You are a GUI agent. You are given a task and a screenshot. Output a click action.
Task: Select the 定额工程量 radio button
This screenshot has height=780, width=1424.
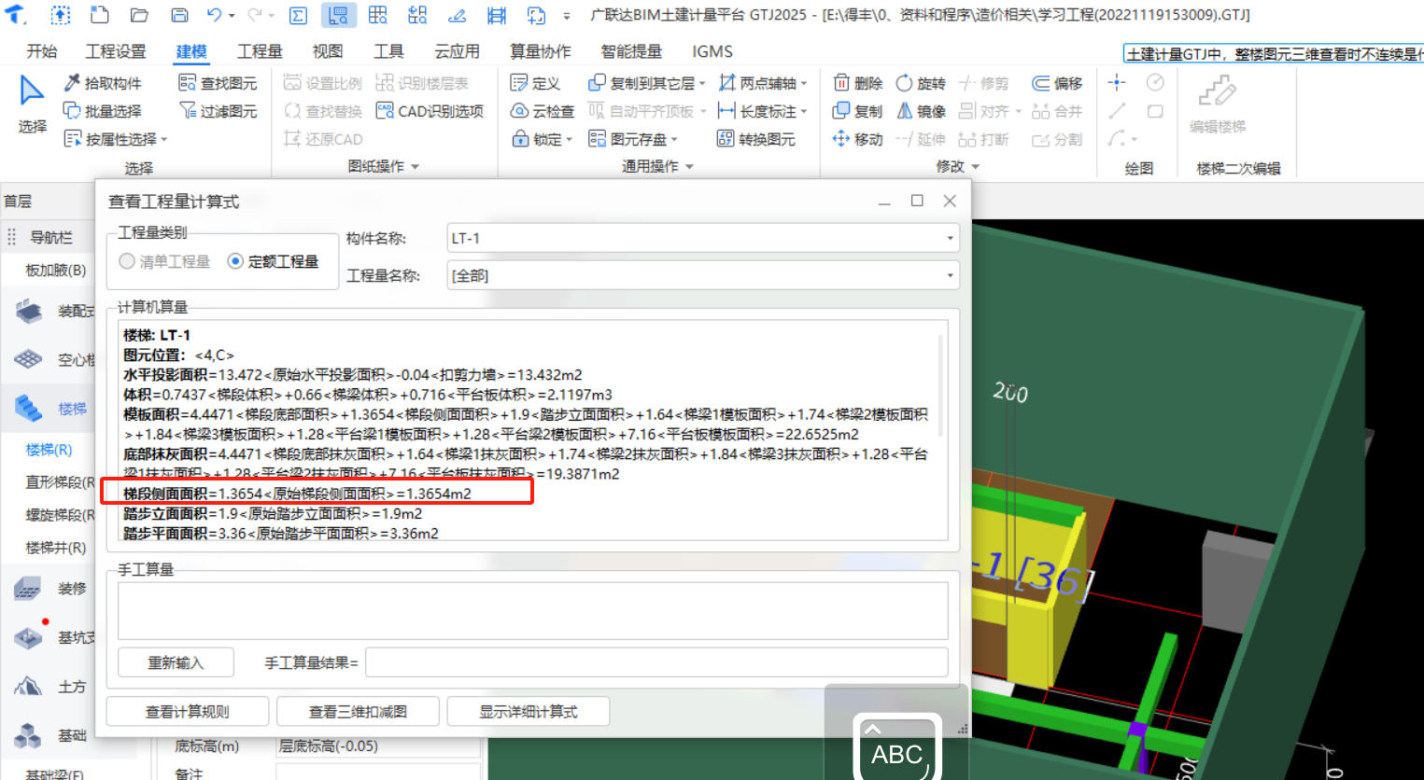coord(274,261)
